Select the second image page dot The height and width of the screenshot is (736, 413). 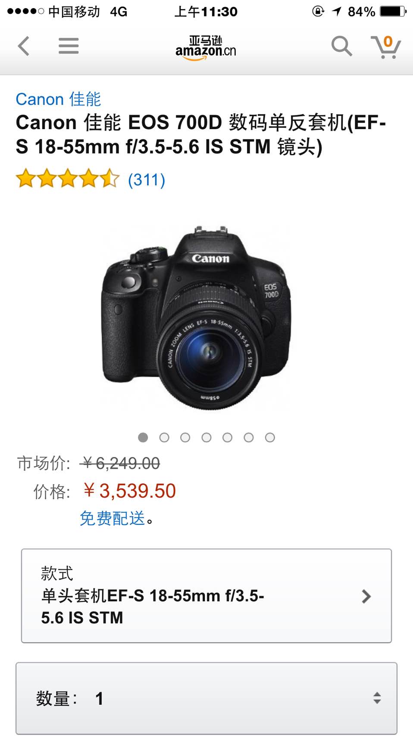164,438
